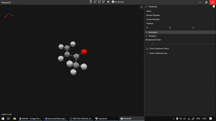Expand the Animation section
Screen dimensions: 216x121
tap(180, 32)
